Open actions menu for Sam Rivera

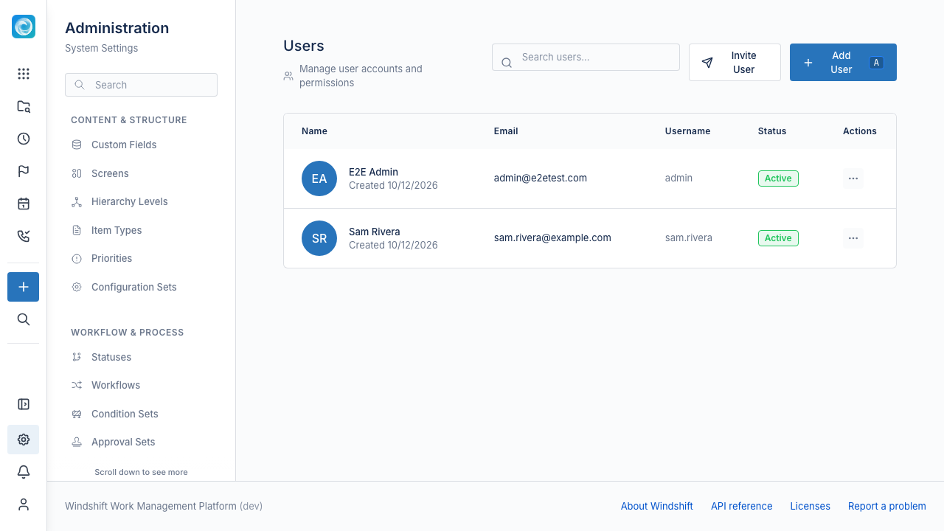pyautogui.click(x=853, y=238)
